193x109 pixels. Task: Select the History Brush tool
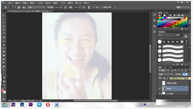click(x=4, y=48)
